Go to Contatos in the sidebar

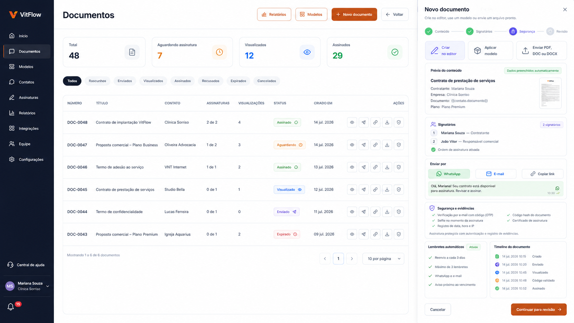27,82
